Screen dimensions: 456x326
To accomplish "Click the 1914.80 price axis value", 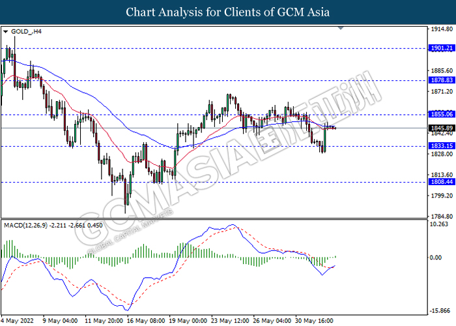I will [442, 29].
